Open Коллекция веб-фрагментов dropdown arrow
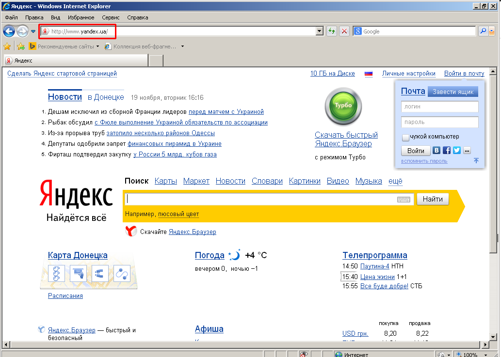 tap(182, 47)
